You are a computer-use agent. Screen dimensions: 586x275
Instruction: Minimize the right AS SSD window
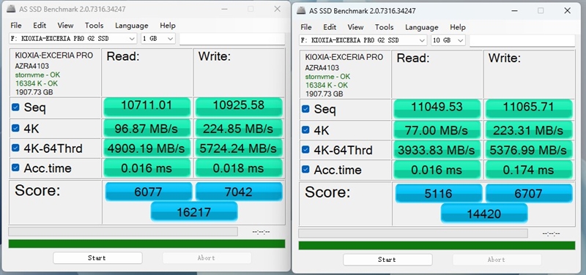514,11
